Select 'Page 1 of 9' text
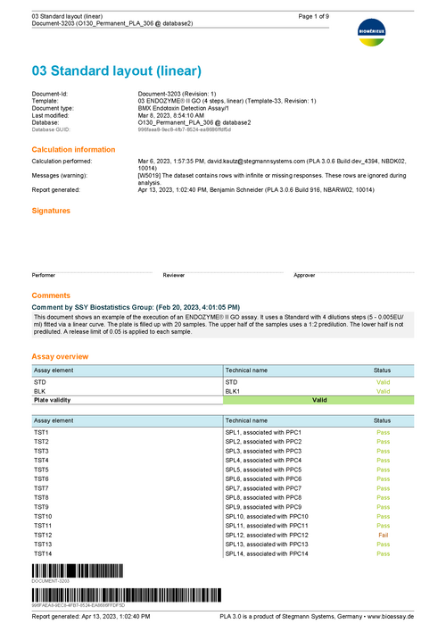This screenshot has height=632, width=446. tap(313, 17)
